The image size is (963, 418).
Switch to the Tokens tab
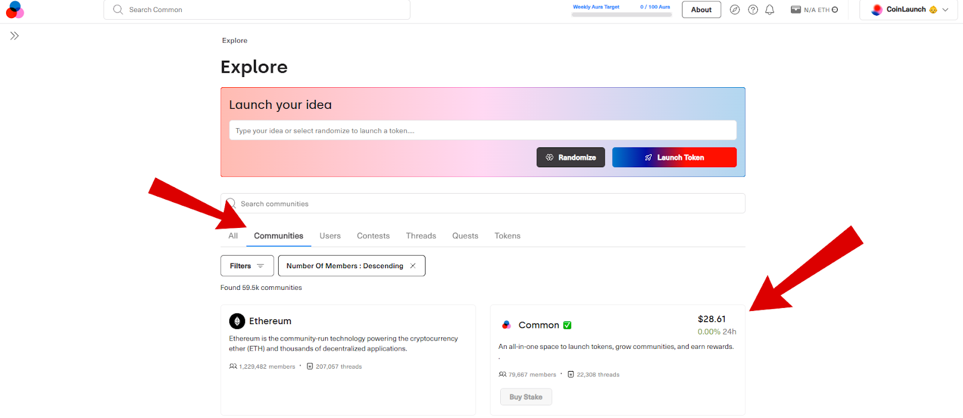click(507, 236)
